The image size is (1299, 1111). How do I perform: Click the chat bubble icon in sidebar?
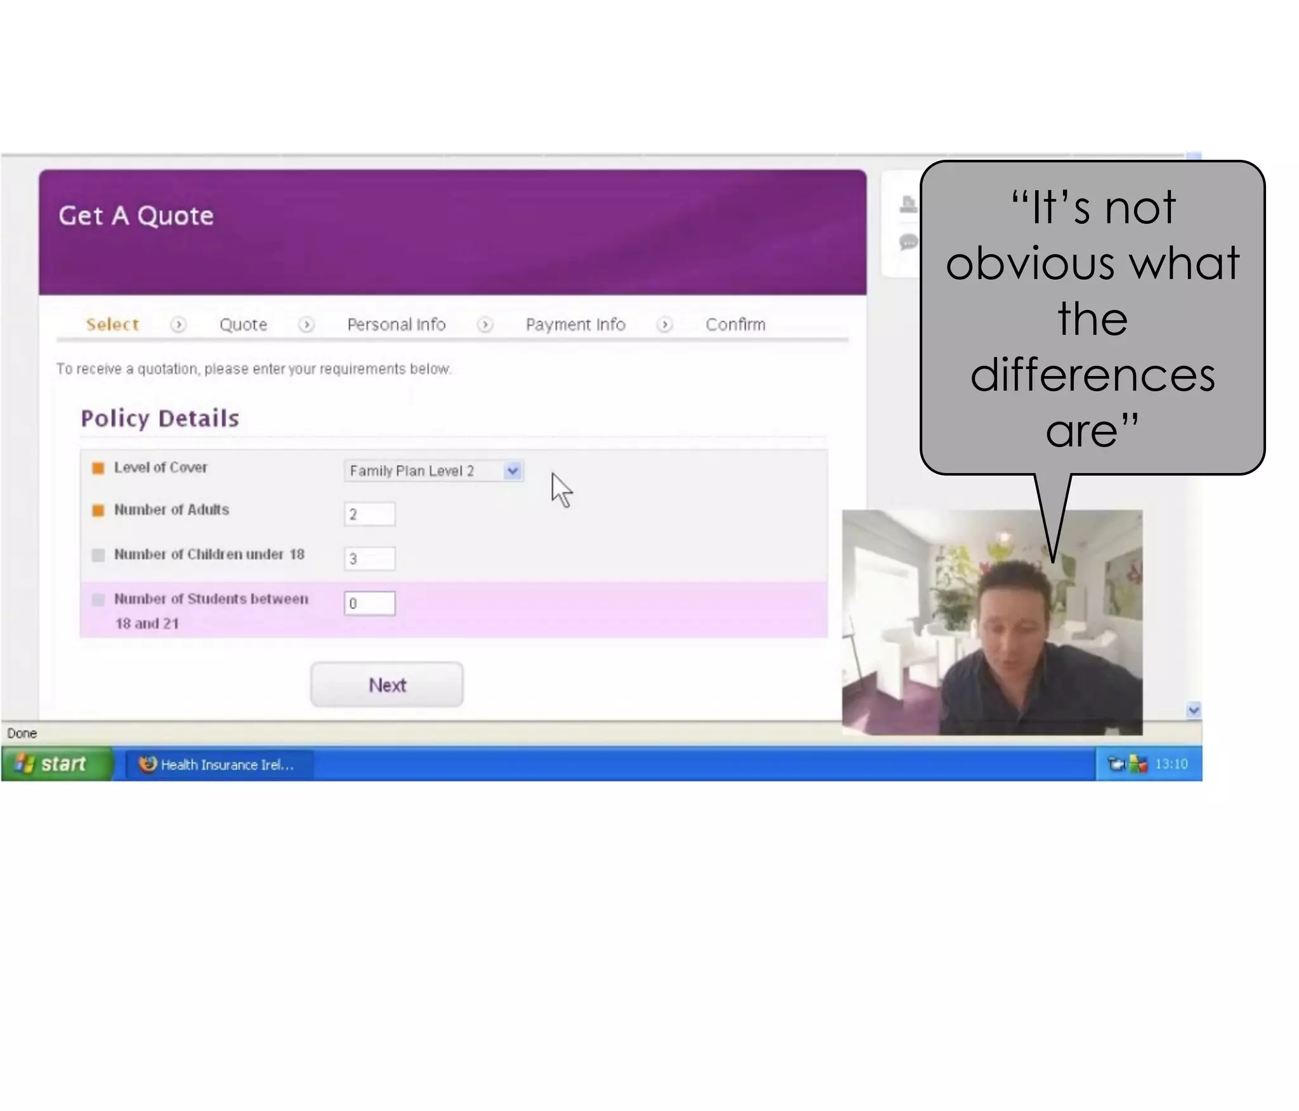pyautogui.click(x=908, y=242)
